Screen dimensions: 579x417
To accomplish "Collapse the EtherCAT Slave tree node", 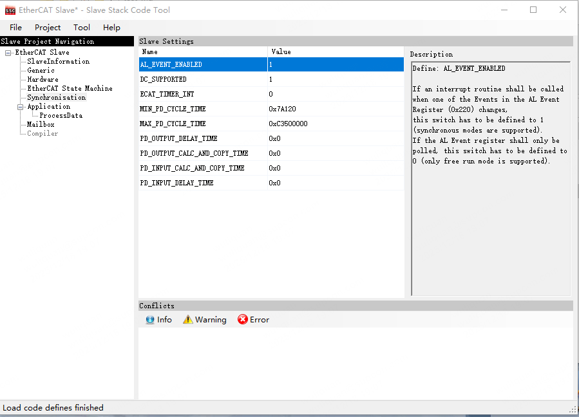I will point(8,53).
